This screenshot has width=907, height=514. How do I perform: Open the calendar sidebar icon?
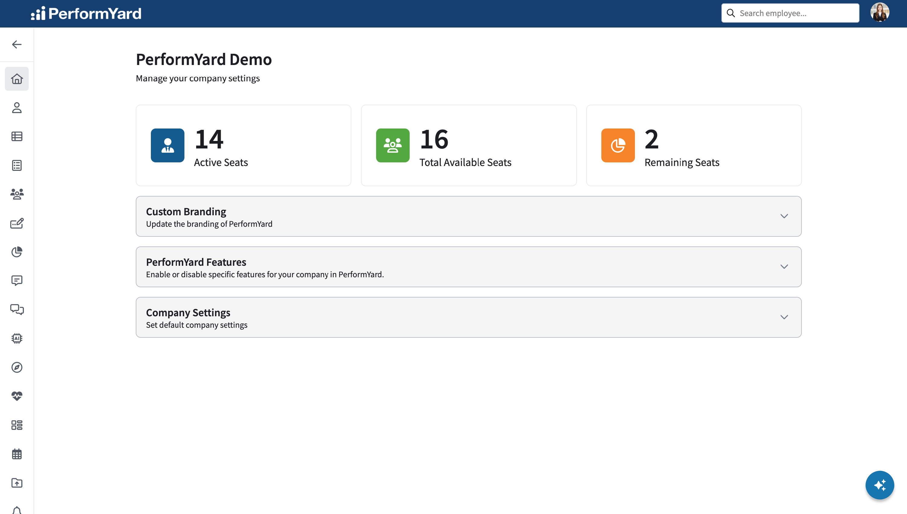(17, 454)
